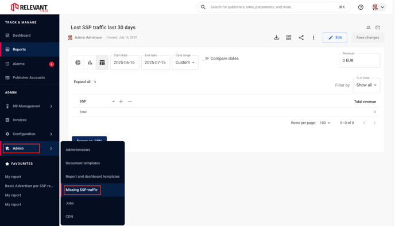Click the HB Management icon
Image resolution: width=395 pixels, height=226 pixels.
point(7,106)
